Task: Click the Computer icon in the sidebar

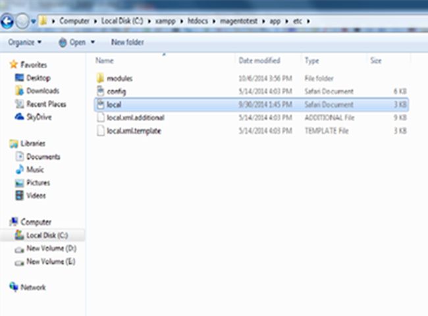Action: [x=14, y=222]
